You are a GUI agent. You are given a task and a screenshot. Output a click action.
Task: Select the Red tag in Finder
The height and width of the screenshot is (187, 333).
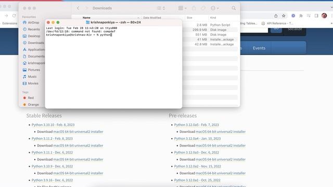click(29, 98)
